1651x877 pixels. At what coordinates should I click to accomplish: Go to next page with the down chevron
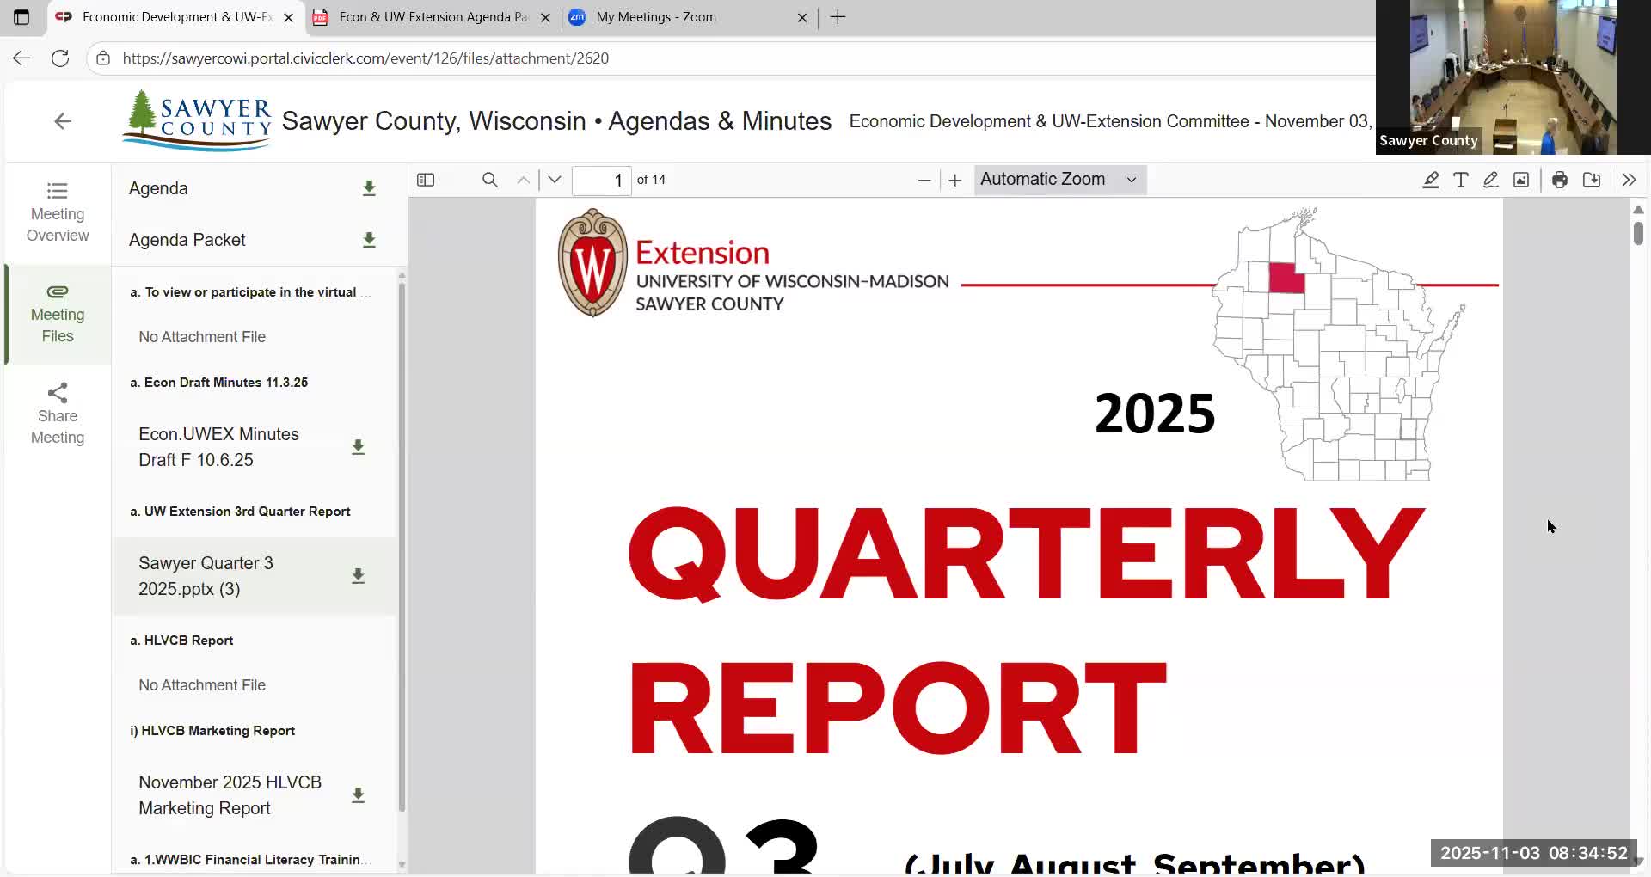(554, 180)
